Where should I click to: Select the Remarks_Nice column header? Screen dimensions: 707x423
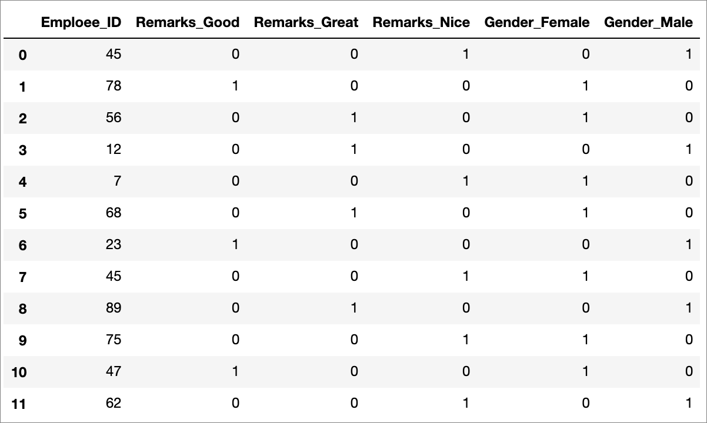pos(421,22)
